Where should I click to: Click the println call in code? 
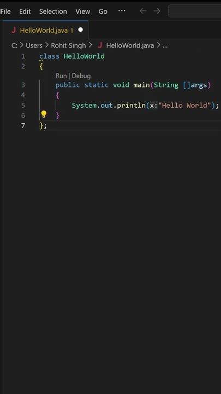coord(132,105)
